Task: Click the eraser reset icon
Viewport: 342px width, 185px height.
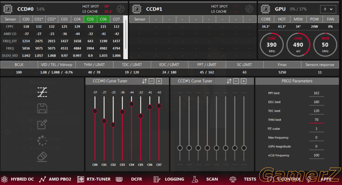Action: (42, 157)
